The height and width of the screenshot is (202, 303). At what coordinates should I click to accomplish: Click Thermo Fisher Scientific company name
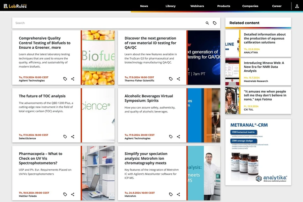click(139, 81)
